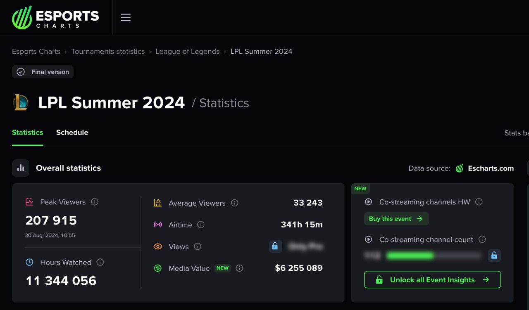Click Unlock all Event Insights button
The image size is (529, 310).
(x=432, y=279)
